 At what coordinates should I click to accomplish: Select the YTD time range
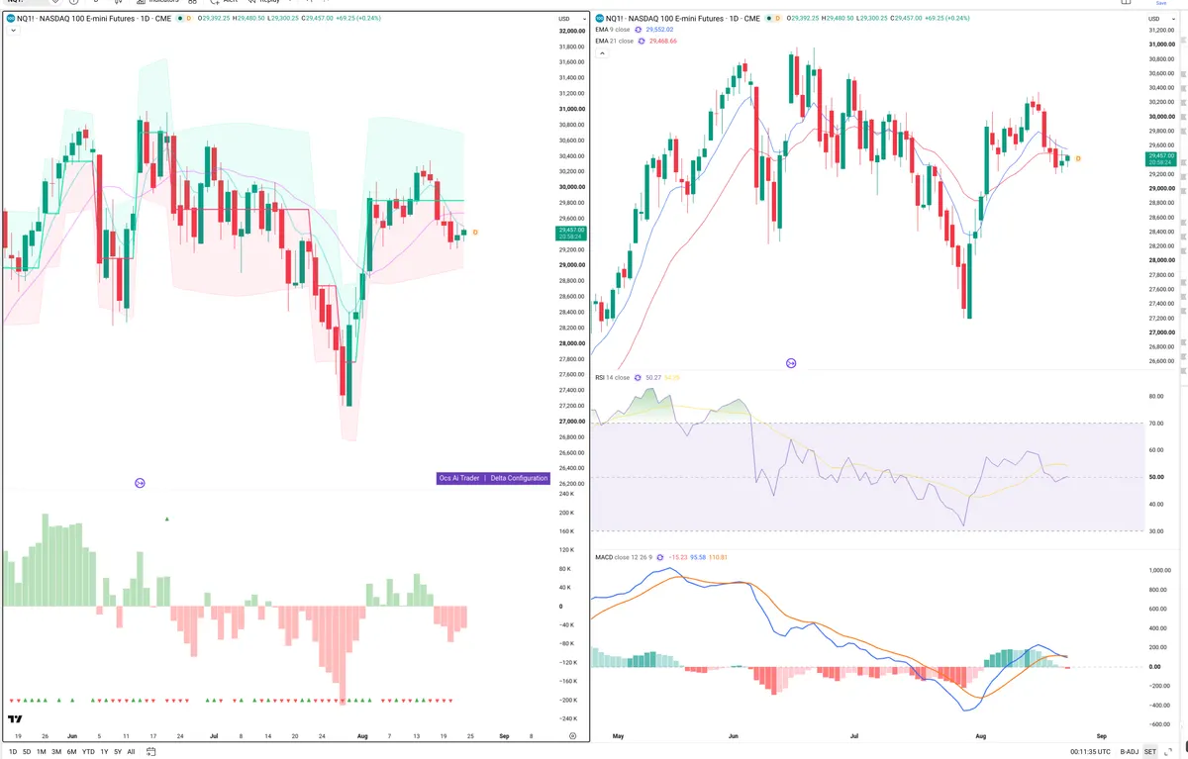(88, 752)
